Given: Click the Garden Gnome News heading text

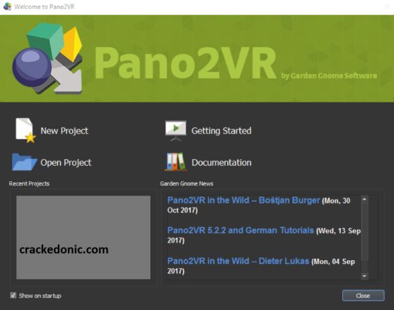Looking at the screenshot, I should [x=187, y=184].
